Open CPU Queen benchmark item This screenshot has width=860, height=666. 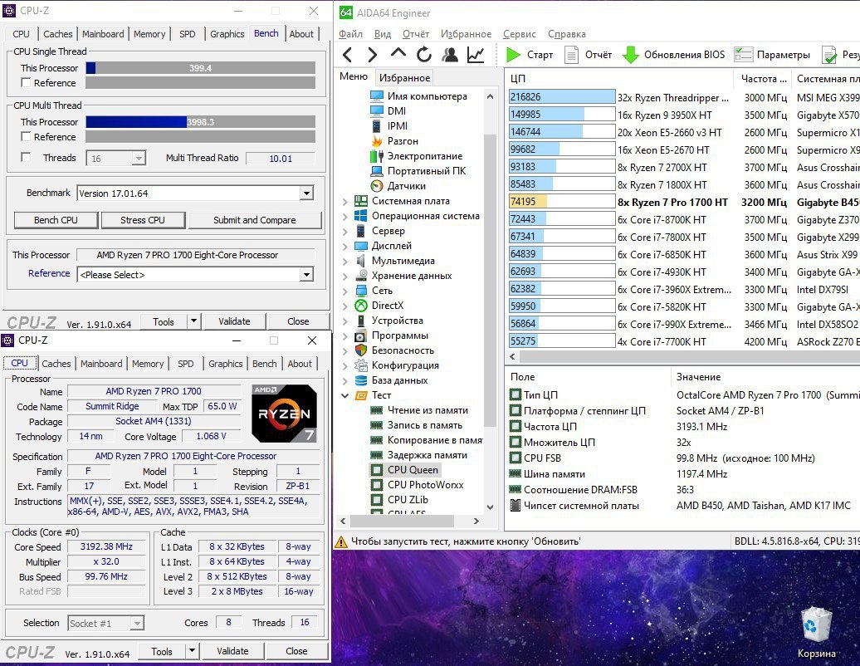click(405, 469)
